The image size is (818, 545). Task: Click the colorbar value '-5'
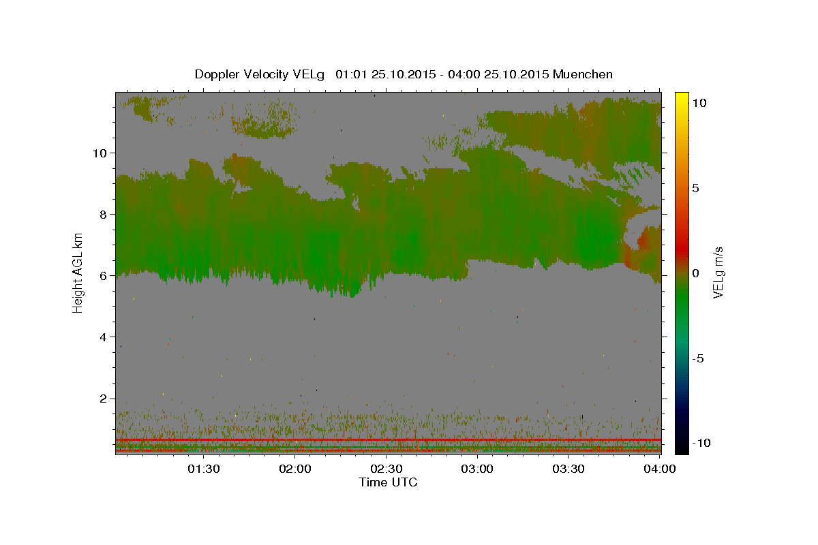coord(699,358)
